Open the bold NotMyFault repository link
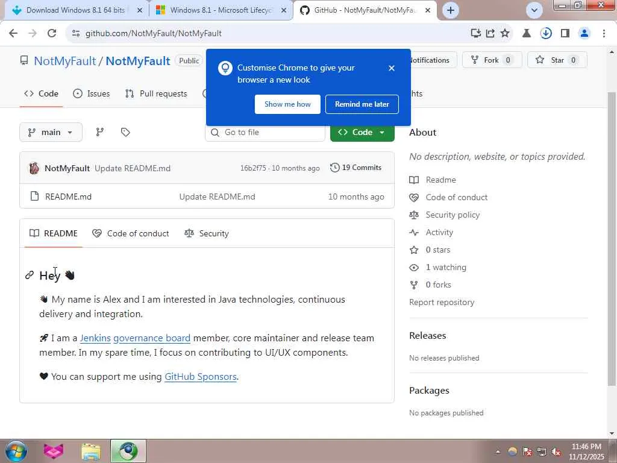Image resolution: width=617 pixels, height=463 pixels. pyautogui.click(x=138, y=61)
